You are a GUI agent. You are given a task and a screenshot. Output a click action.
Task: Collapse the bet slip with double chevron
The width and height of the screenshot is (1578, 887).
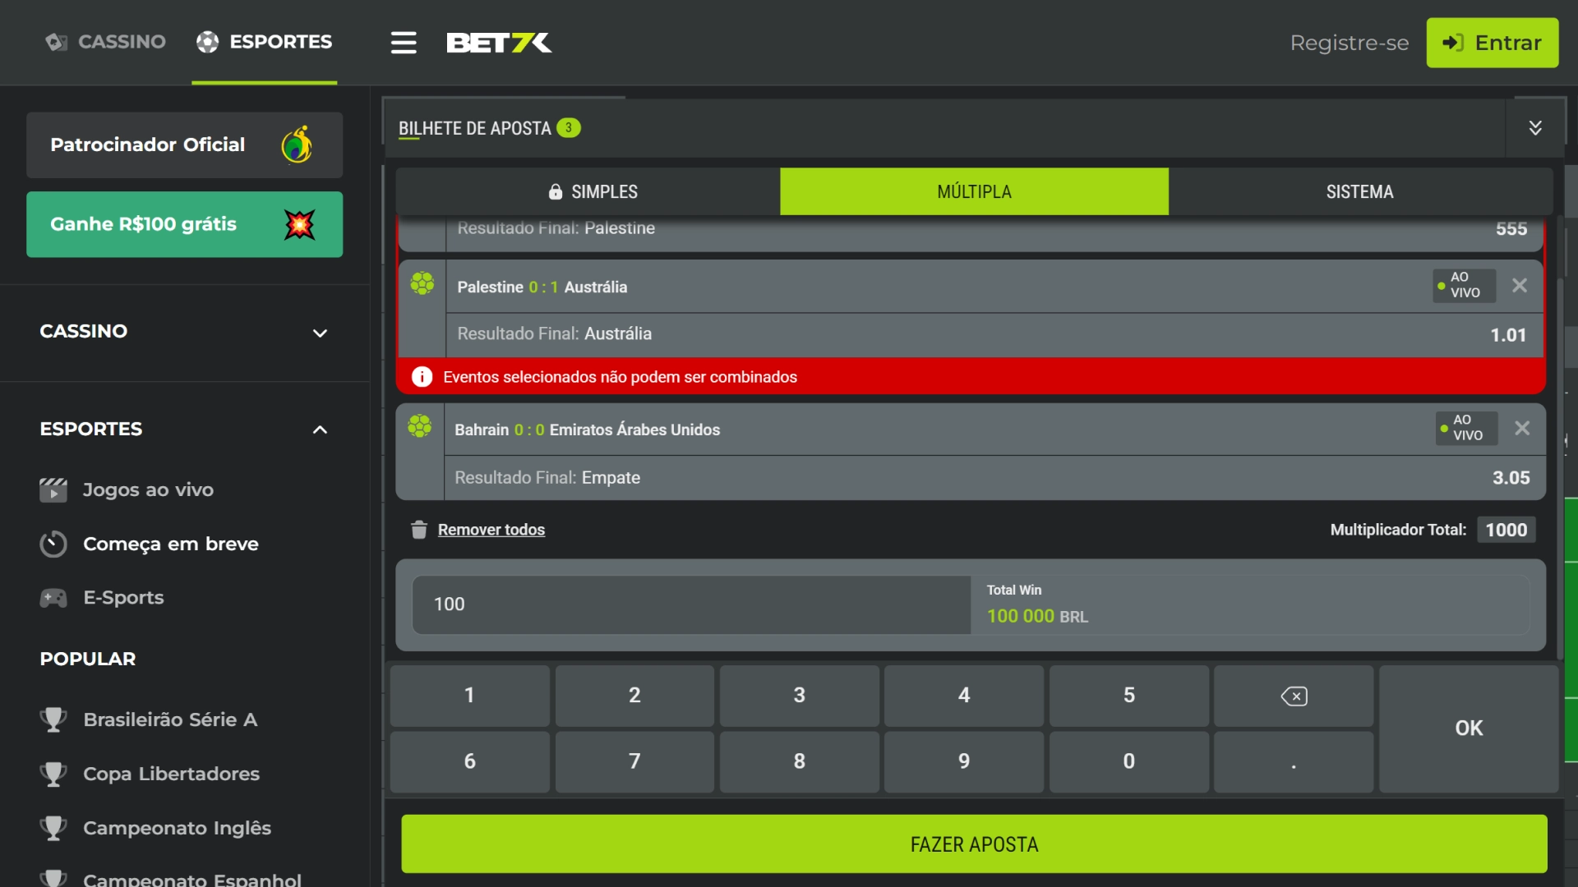pos(1534,128)
